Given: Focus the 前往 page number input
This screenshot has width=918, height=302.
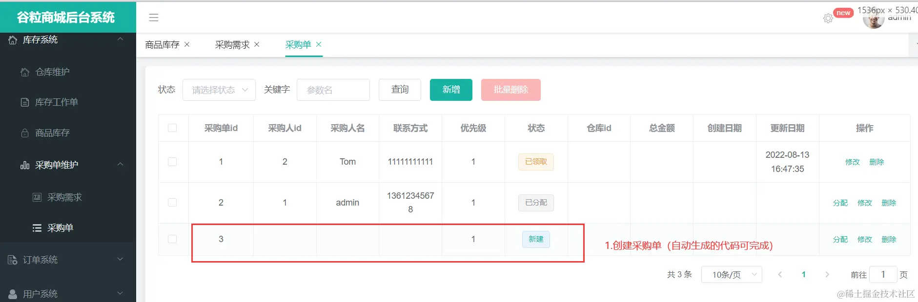Looking at the screenshot, I should click(883, 275).
